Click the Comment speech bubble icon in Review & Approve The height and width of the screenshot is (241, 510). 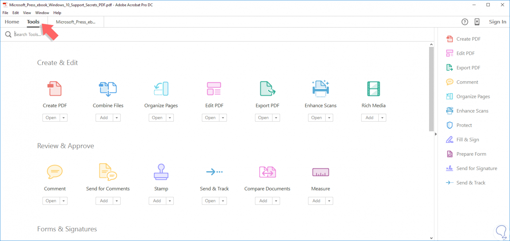(x=55, y=172)
